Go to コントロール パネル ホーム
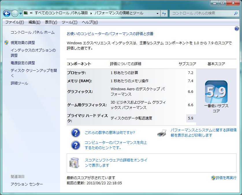242x195 pixels. click(x=33, y=32)
